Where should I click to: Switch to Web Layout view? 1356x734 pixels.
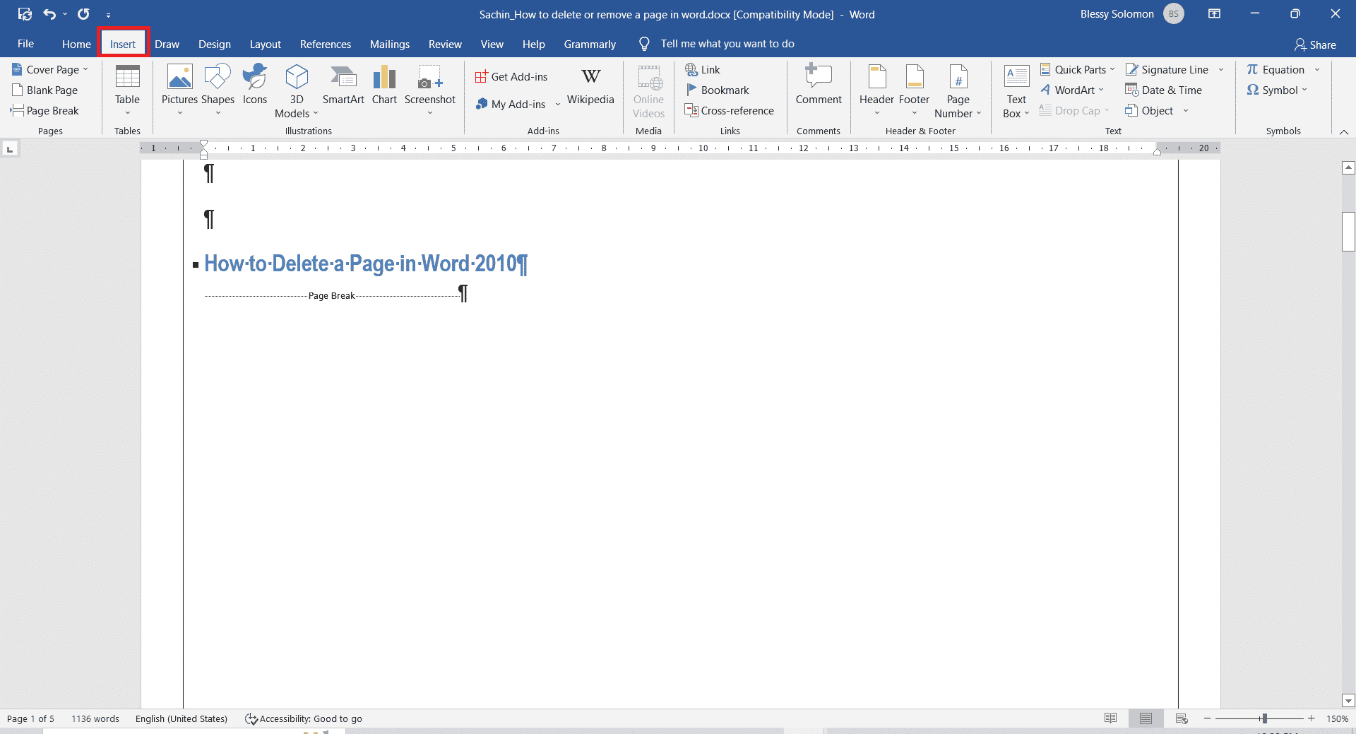pyautogui.click(x=1182, y=718)
